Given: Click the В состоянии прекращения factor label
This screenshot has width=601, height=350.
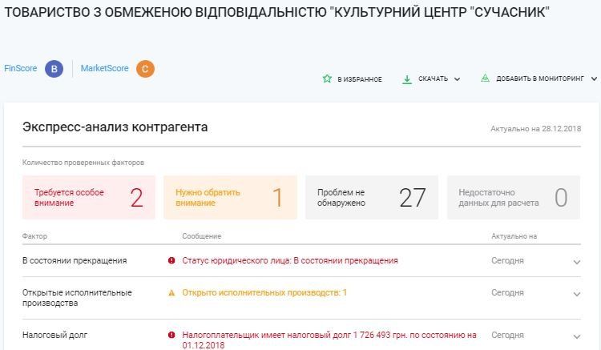Looking at the screenshot, I should (x=75, y=261).
